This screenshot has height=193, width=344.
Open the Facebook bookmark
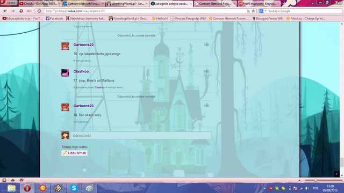pos(54,19)
